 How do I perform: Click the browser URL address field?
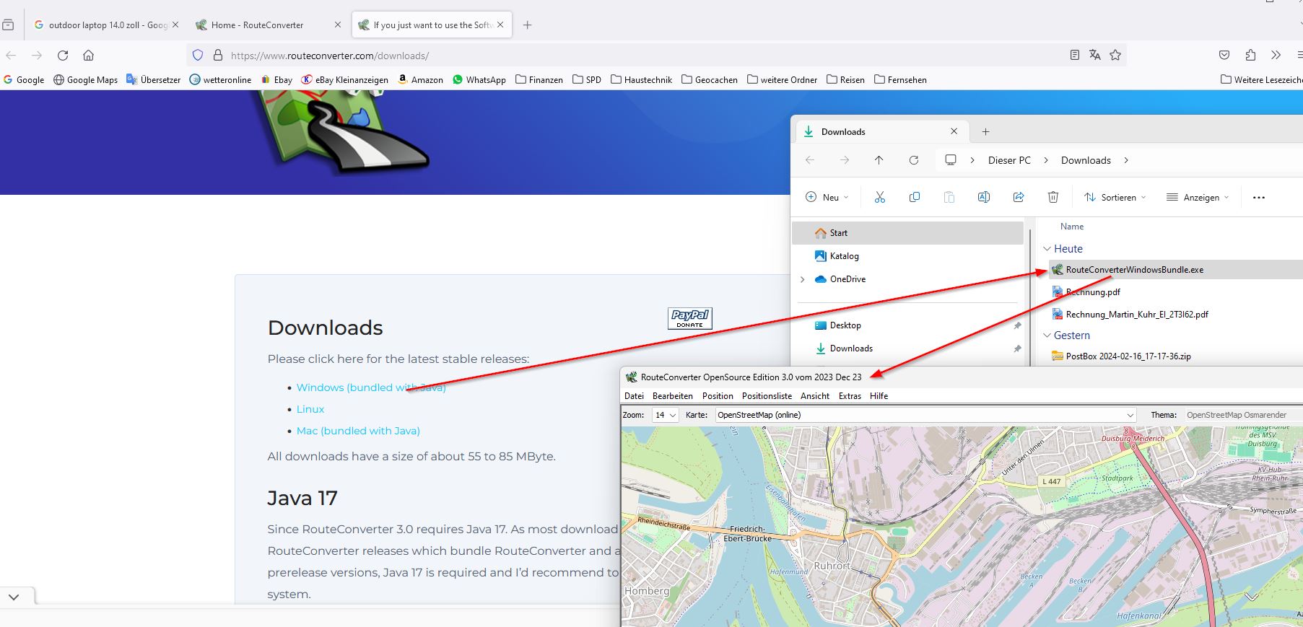[635, 56]
